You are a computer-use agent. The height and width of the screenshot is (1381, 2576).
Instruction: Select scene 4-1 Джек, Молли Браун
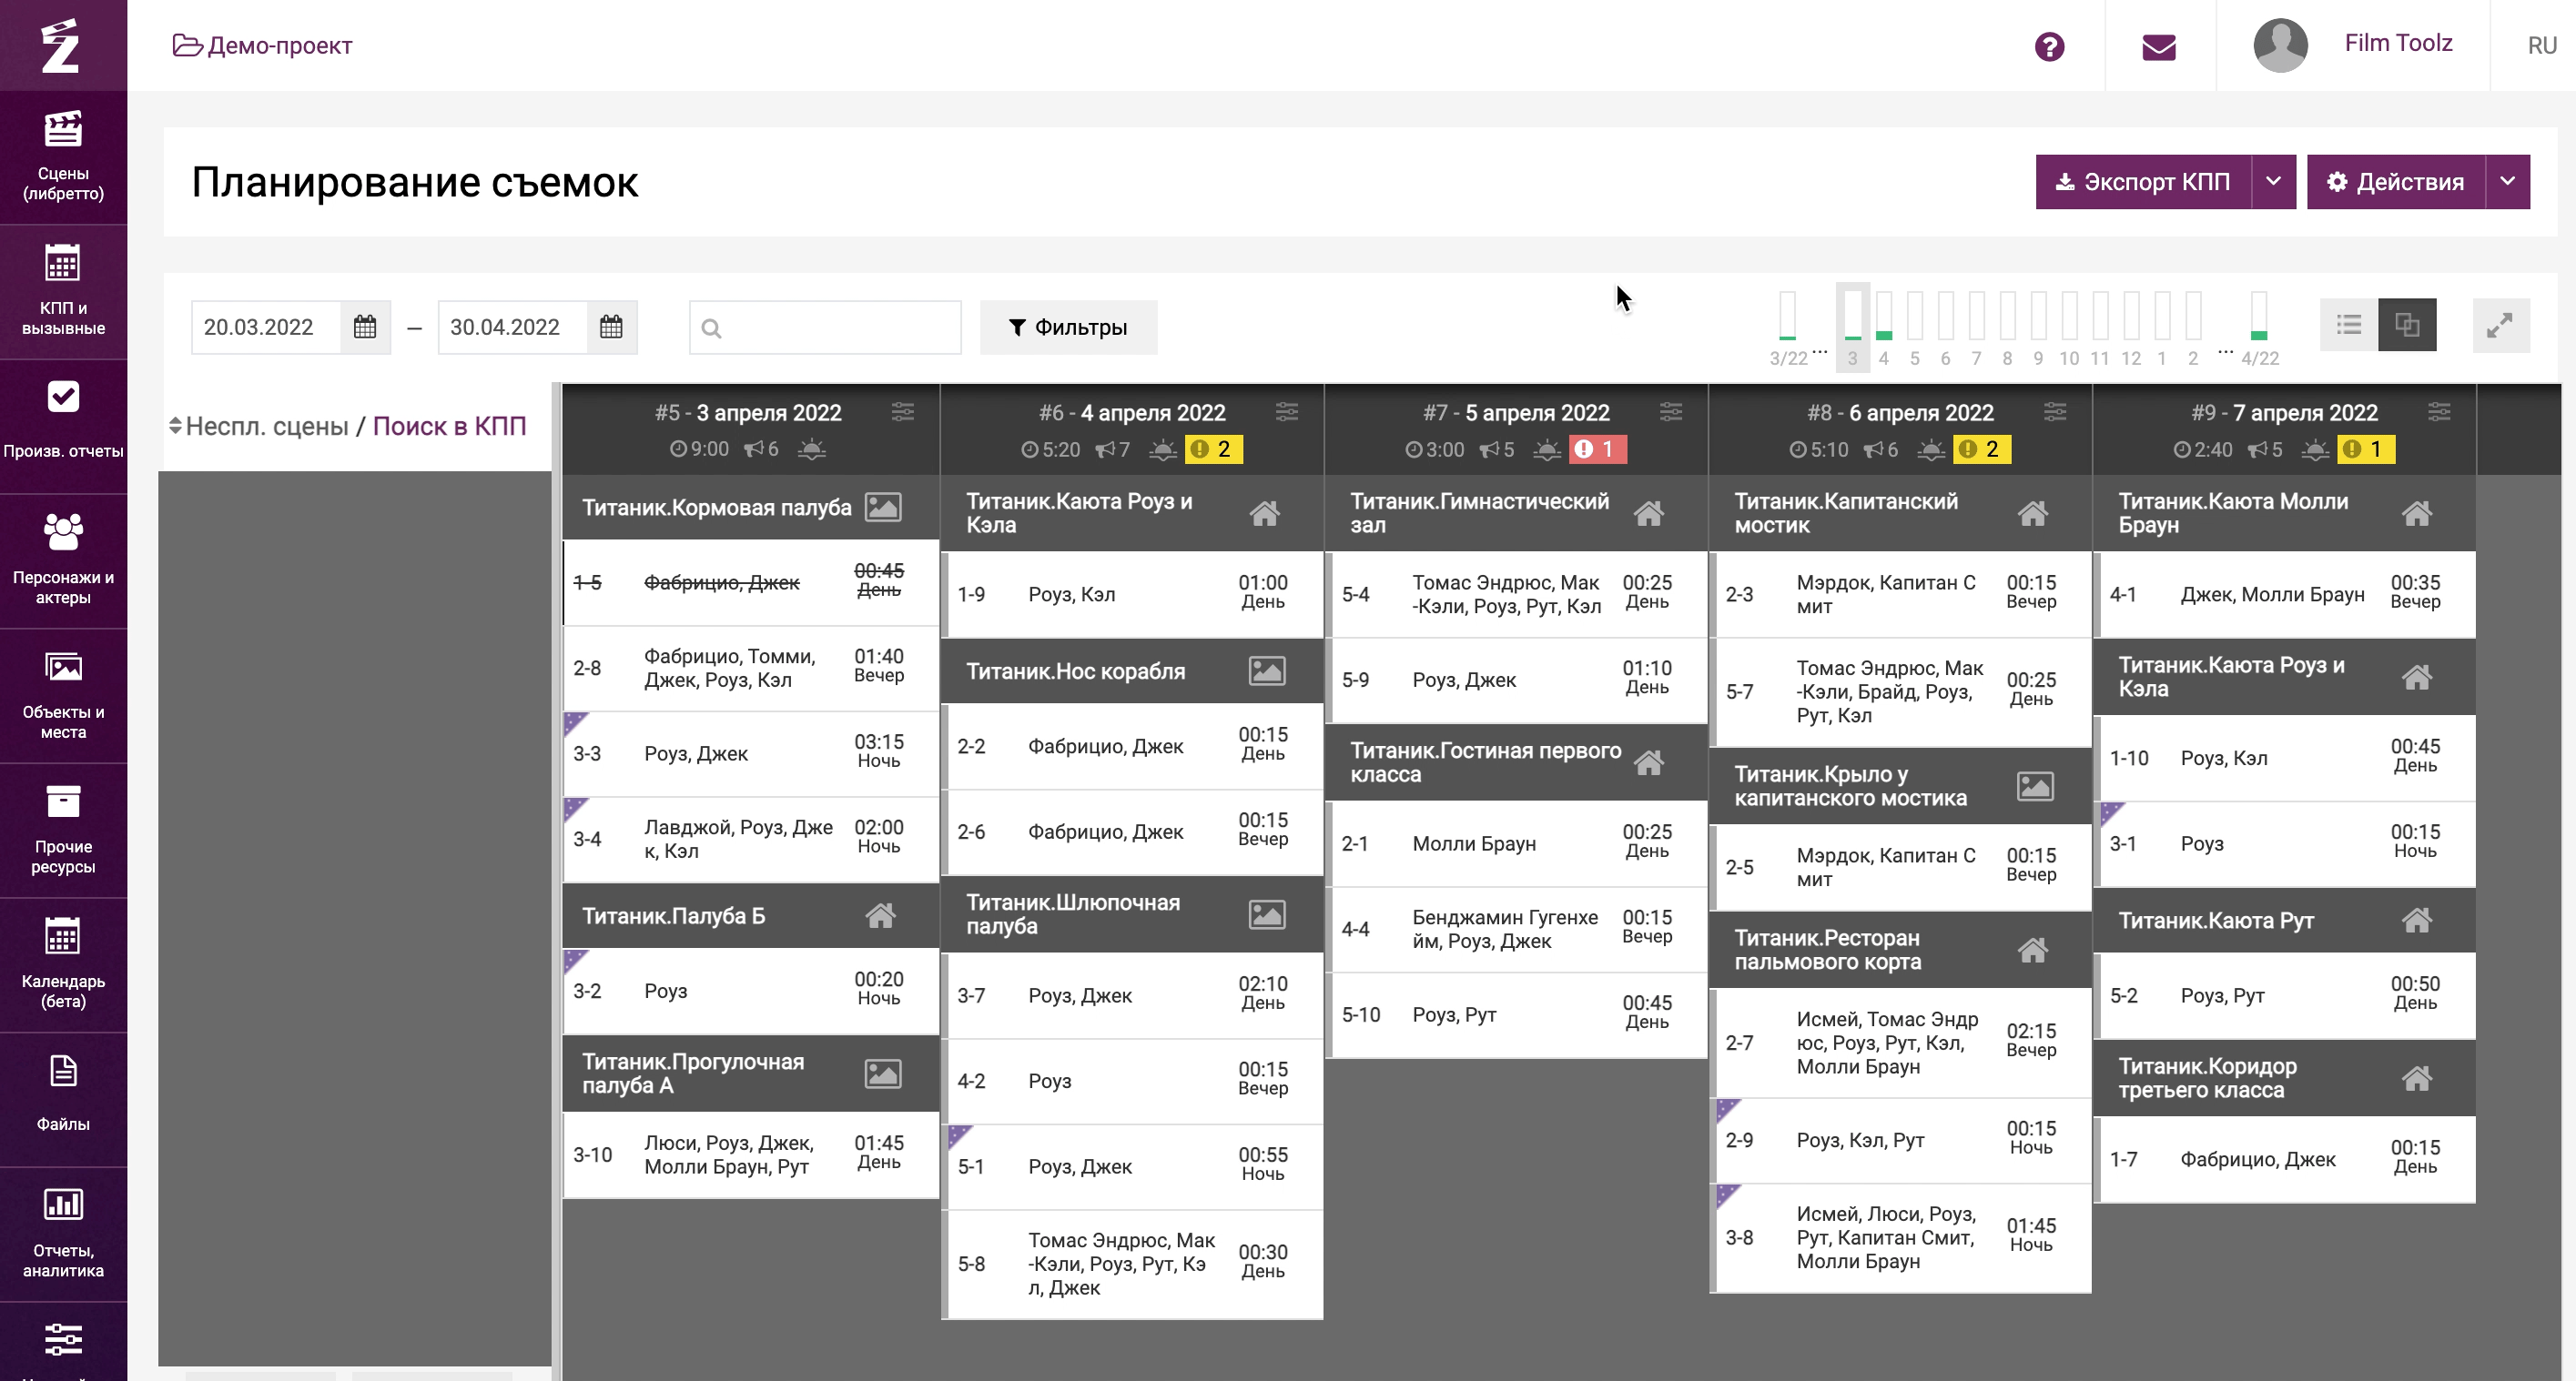pyautogui.click(x=2286, y=595)
